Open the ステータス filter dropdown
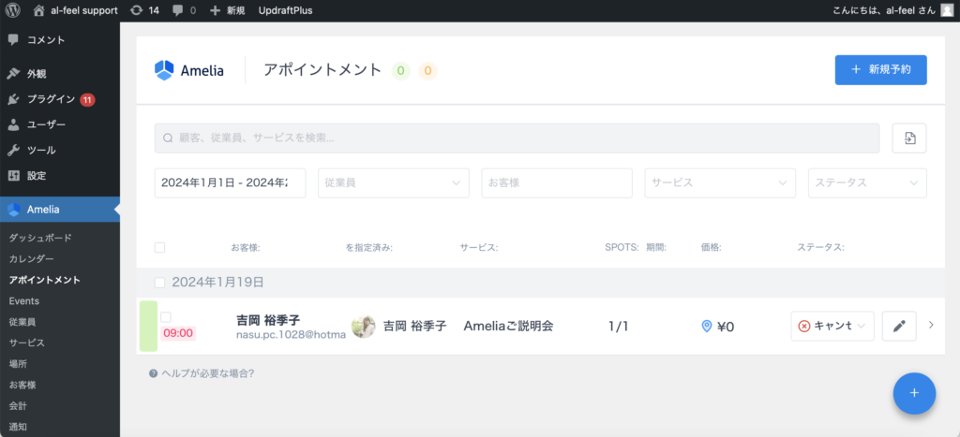The width and height of the screenshot is (960, 437). tap(866, 183)
